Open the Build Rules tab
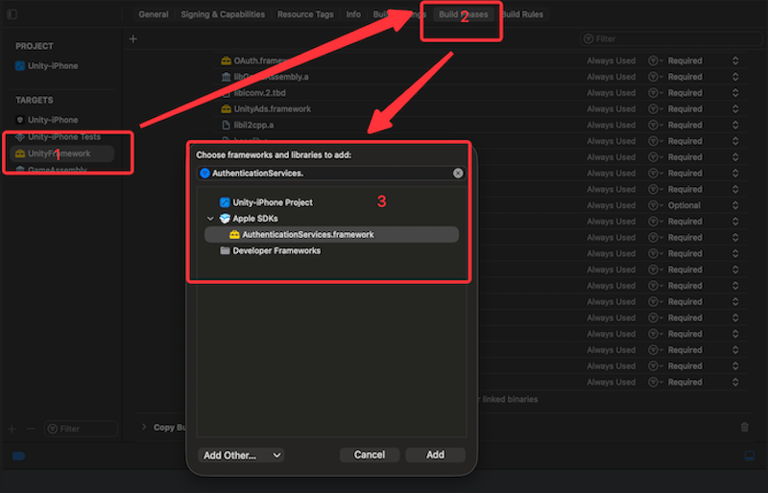Viewport: 768px width, 493px height. point(523,15)
